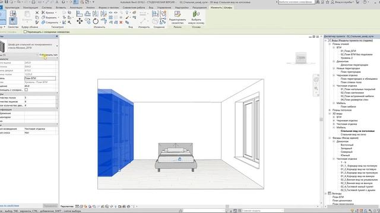The width and height of the screenshot is (380, 213).
Task: Click the Edit Family button in the ribbon
Action: tap(178, 17)
